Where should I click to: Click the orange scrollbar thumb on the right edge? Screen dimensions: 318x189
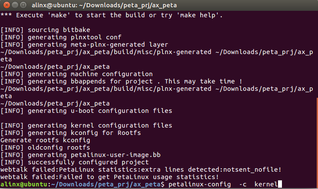point(317,142)
